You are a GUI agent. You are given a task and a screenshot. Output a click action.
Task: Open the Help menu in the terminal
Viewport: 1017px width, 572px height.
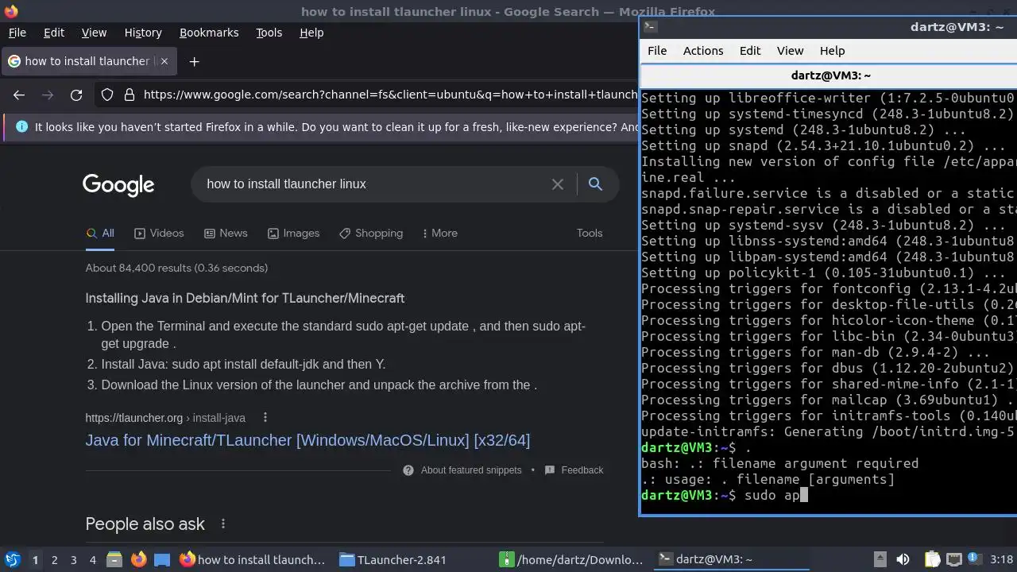(832, 51)
